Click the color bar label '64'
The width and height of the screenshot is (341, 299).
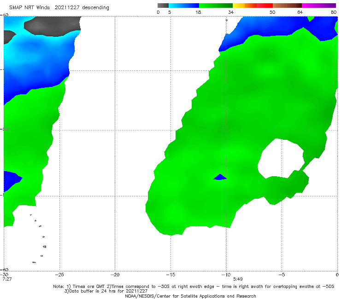(x=300, y=12)
